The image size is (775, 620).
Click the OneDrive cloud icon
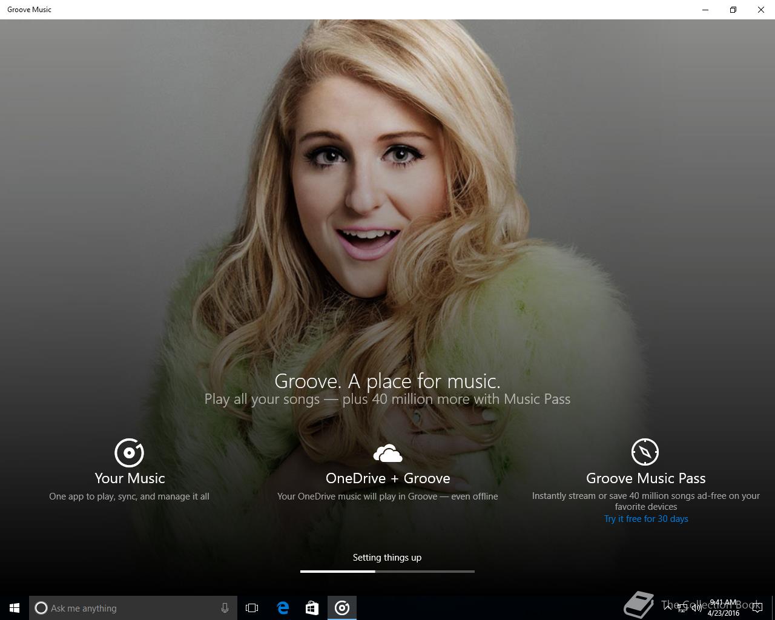[387, 453]
